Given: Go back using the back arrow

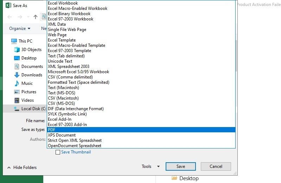Looking at the screenshot, I should [10, 17].
